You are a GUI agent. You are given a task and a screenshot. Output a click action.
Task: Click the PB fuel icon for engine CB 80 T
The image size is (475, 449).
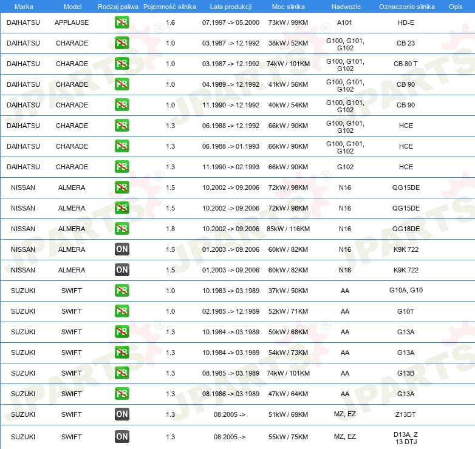[x=121, y=64]
